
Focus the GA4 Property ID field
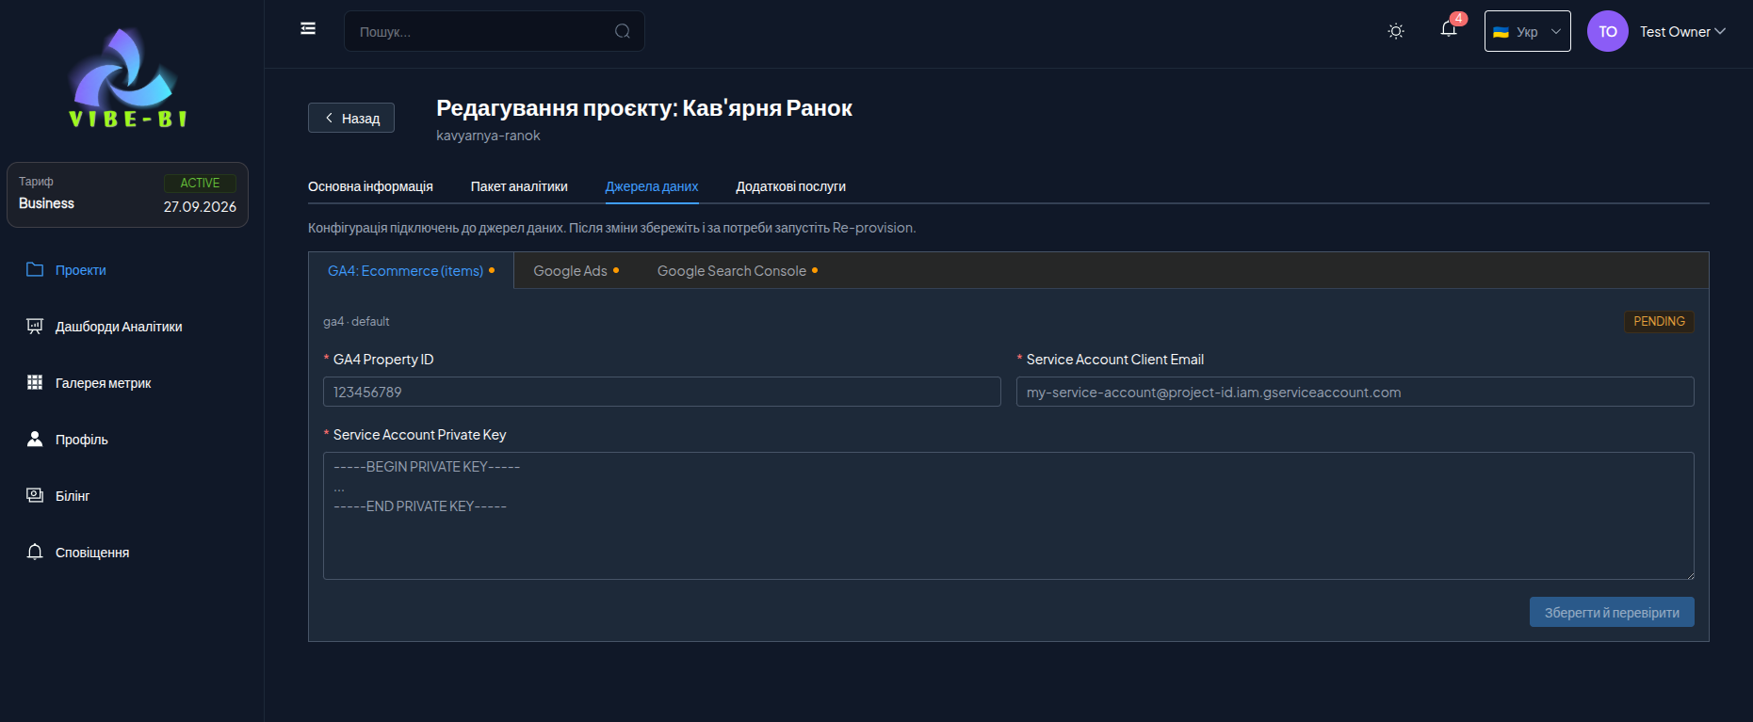[x=662, y=392]
